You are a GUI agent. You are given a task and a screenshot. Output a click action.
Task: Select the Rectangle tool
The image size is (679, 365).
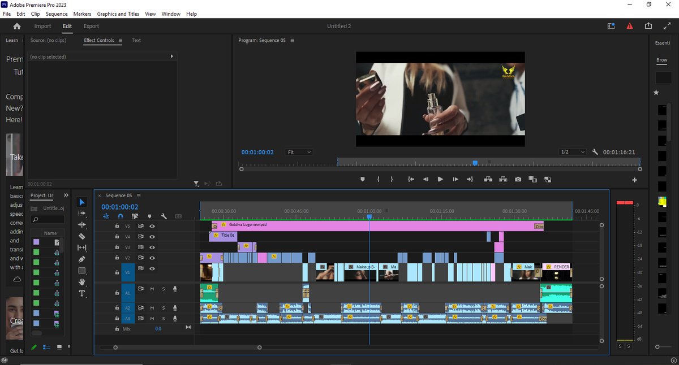point(81,271)
